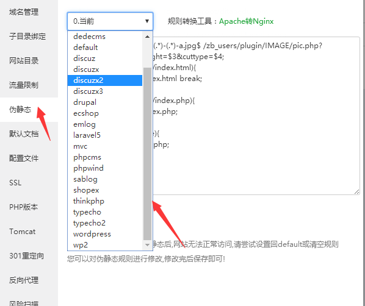Select shopex option
The image size is (365, 306).
click(105, 190)
